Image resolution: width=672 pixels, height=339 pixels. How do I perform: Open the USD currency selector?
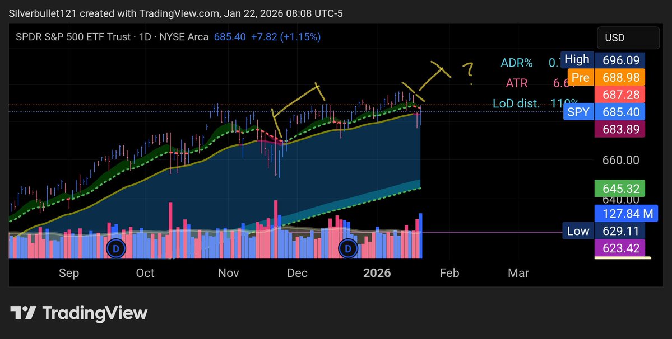[628, 37]
